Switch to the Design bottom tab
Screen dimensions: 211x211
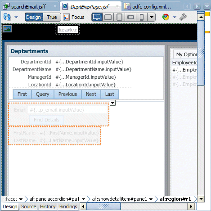pos(10,207)
